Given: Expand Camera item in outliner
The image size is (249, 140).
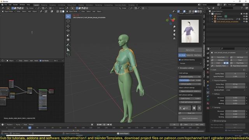Looking at the screenshot, I should point(212,16).
